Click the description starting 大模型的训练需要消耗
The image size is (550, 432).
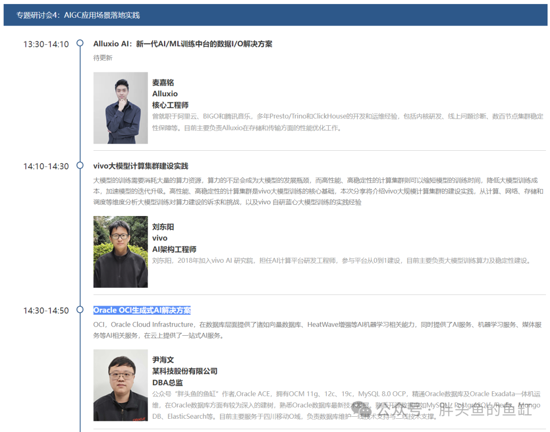[x=318, y=191]
